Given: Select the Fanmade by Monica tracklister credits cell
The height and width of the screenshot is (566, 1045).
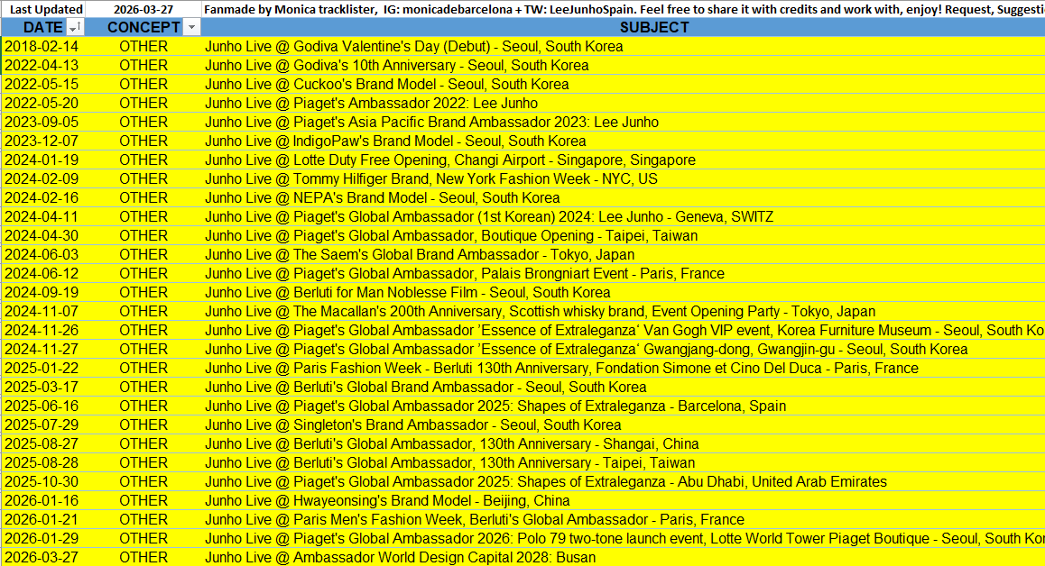Looking at the screenshot, I should coord(624,9).
